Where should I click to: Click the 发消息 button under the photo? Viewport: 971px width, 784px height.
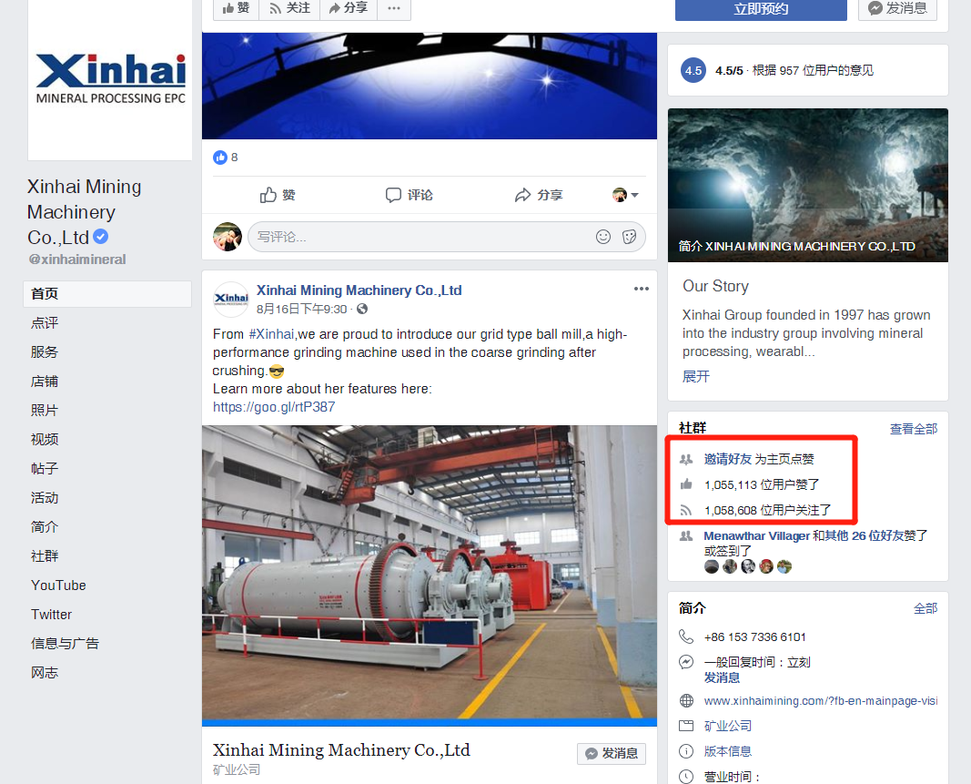612,754
